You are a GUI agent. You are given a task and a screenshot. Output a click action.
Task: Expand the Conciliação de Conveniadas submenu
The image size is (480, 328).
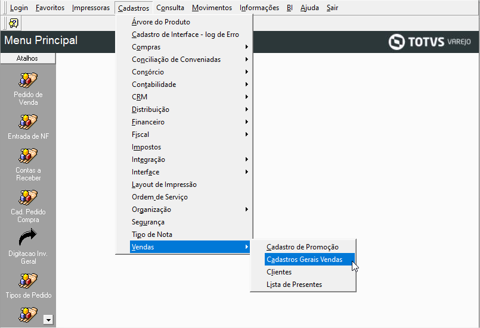190,60
